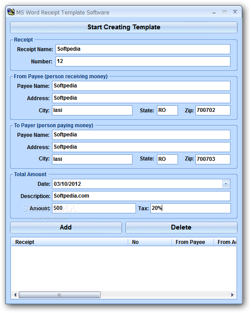Click the Delete button
The height and width of the screenshot is (313, 251).
181,227
